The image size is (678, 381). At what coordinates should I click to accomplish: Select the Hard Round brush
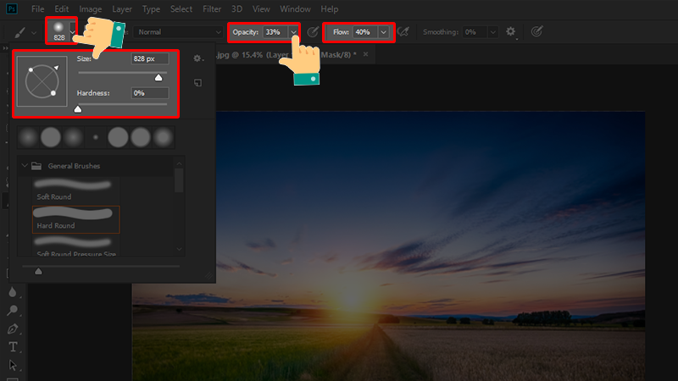point(76,219)
